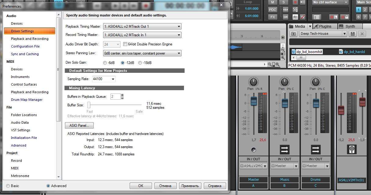Click the browser move-up-folder icon
The width and height of the screenshot is (371, 195).
coord(294,34)
